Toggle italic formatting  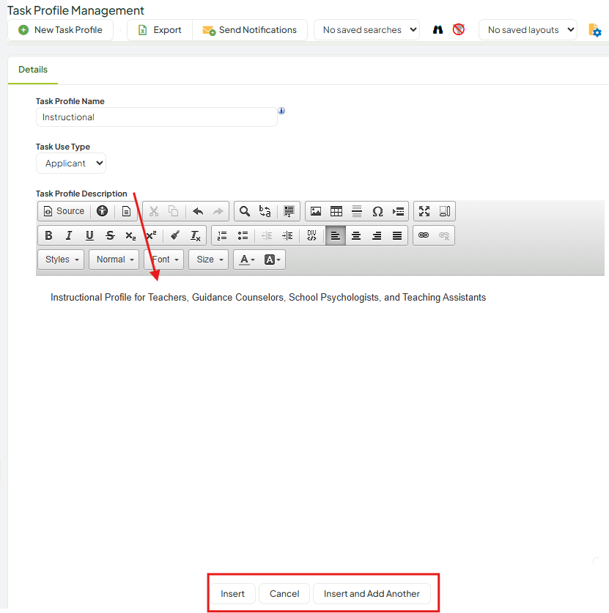click(69, 235)
